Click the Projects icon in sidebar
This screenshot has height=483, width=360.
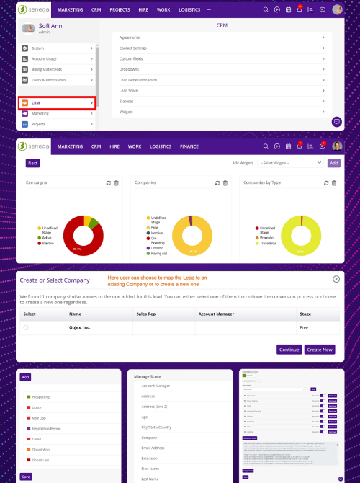tap(25, 124)
